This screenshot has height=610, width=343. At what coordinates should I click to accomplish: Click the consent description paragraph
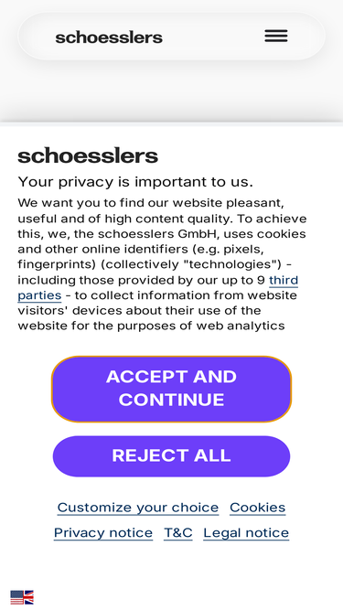pyautogui.click(x=162, y=264)
